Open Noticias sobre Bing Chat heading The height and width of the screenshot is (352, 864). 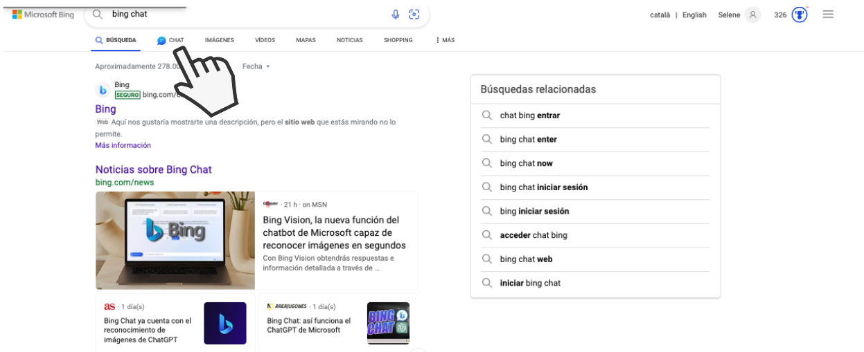(154, 169)
